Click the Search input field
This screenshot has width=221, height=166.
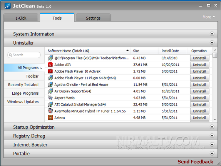point(24,55)
